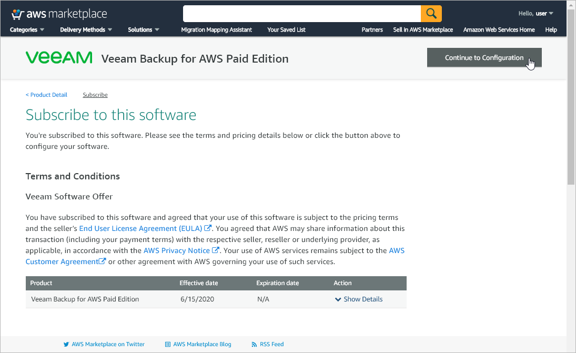The image size is (576, 353).
Task: Click the page vertical scrollbar thumb
Action: [571, 97]
